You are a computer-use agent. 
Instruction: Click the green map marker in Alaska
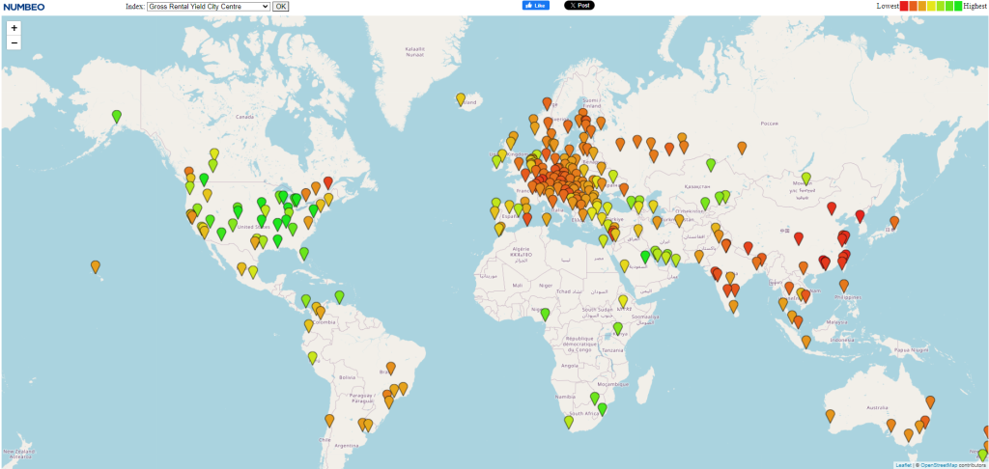pyautogui.click(x=117, y=116)
